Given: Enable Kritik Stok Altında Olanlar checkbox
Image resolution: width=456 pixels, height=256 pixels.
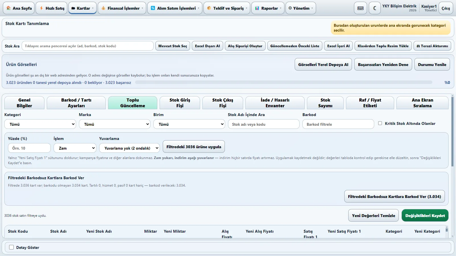Looking at the screenshot, I should pyautogui.click(x=380, y=123).
